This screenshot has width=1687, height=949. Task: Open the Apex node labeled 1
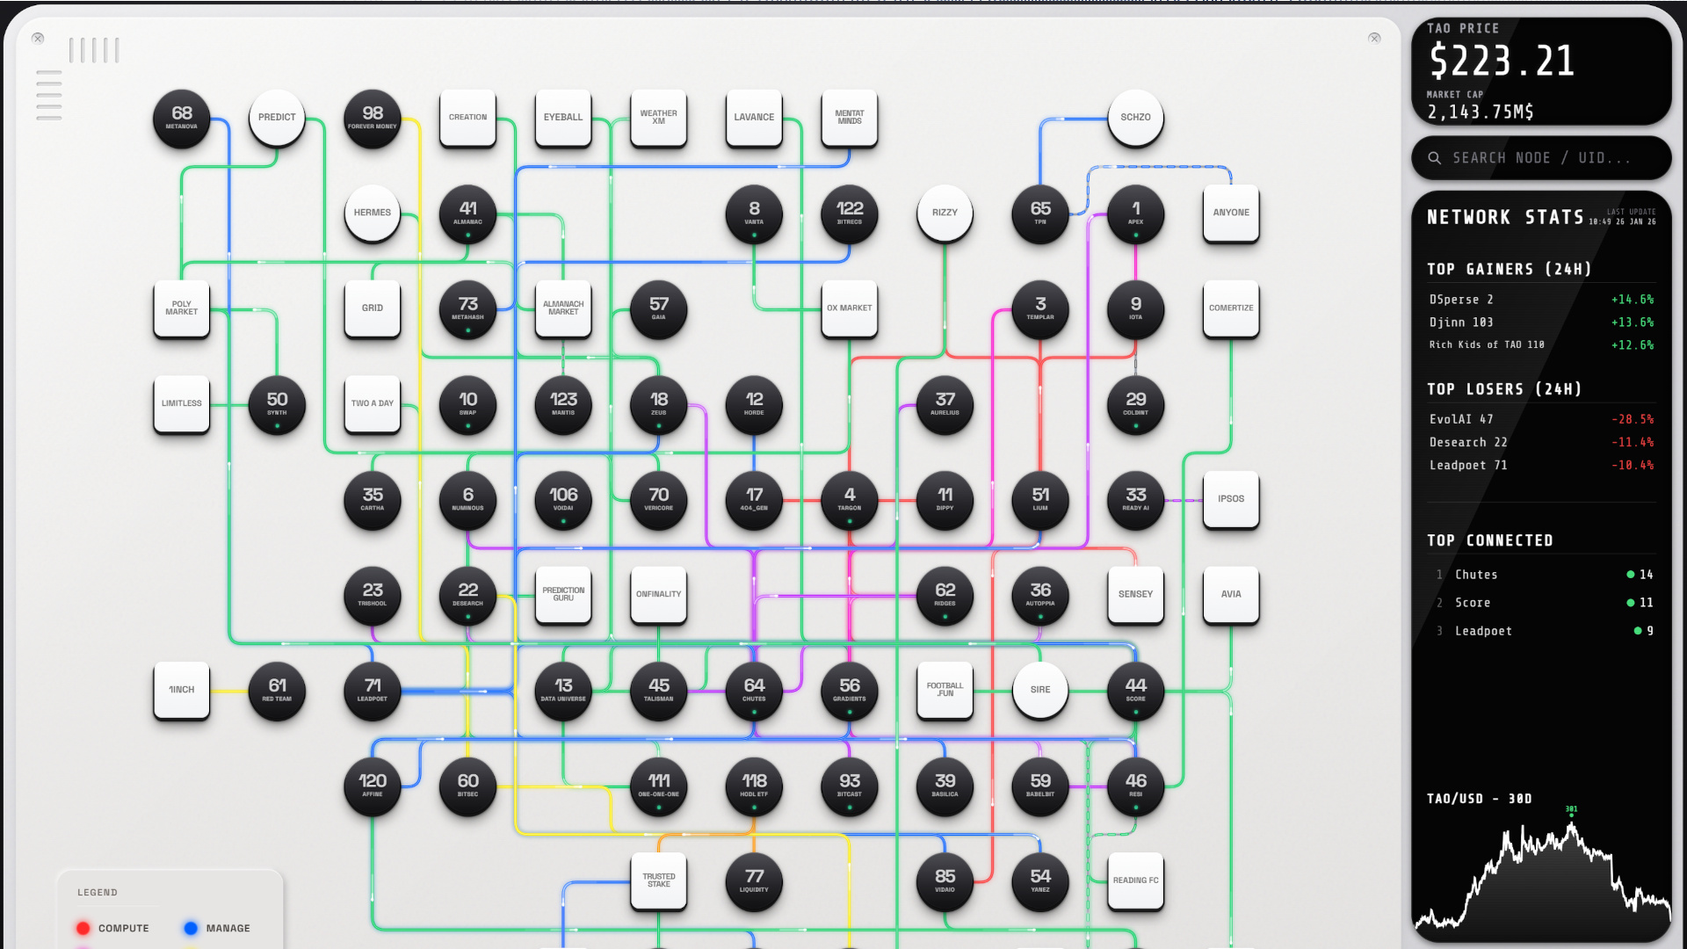point(1135,214)
